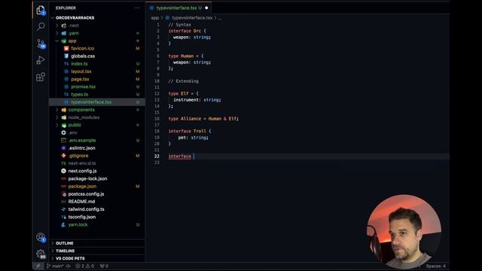This screenshot has width=482, height=271.
Task: Click line number 22 in the gutter
Action: [157, 156]
